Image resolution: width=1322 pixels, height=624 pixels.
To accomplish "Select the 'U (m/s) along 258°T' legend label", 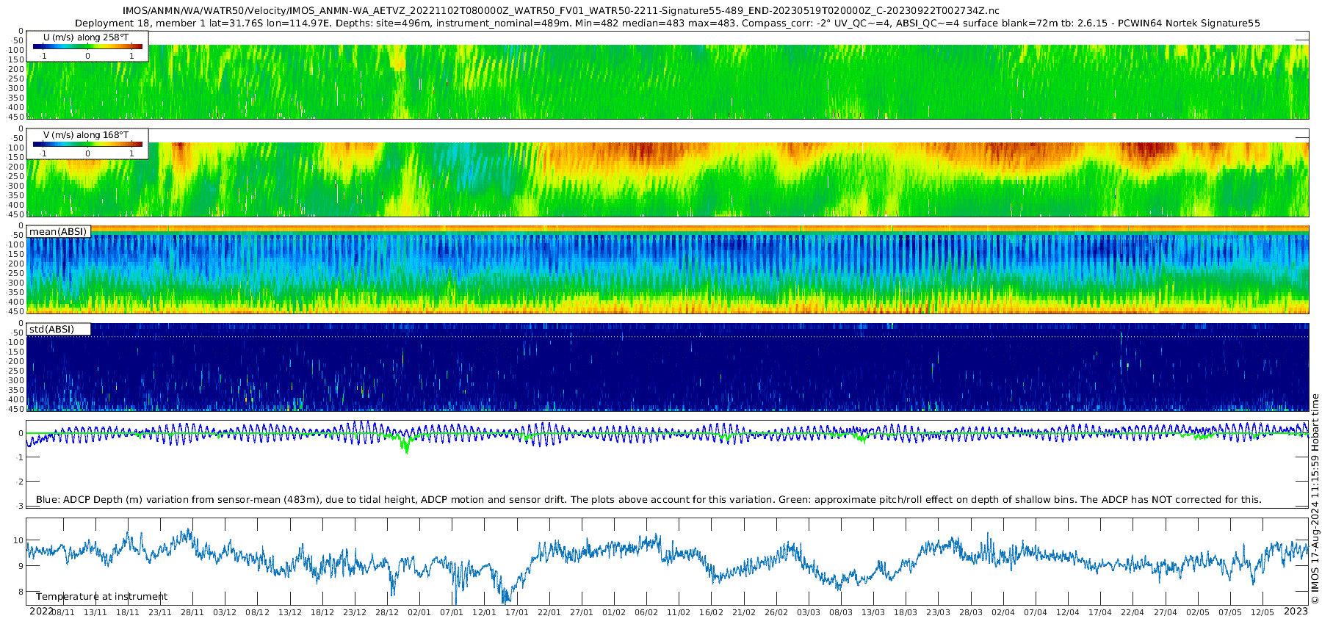I will pyautogui.click(x=87, y=37).
